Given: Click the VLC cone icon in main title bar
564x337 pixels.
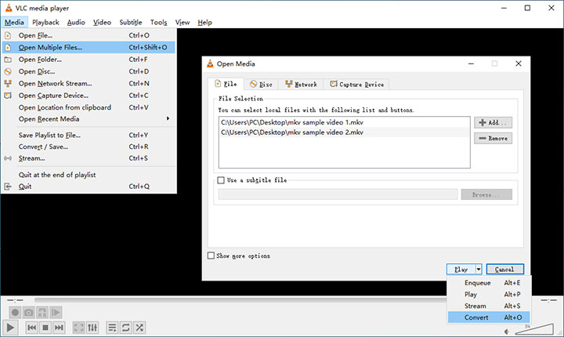Looking at the screenshot, I should tap(9, 8).
